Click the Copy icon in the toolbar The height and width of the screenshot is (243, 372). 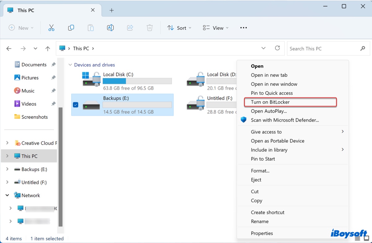(71, 28)
